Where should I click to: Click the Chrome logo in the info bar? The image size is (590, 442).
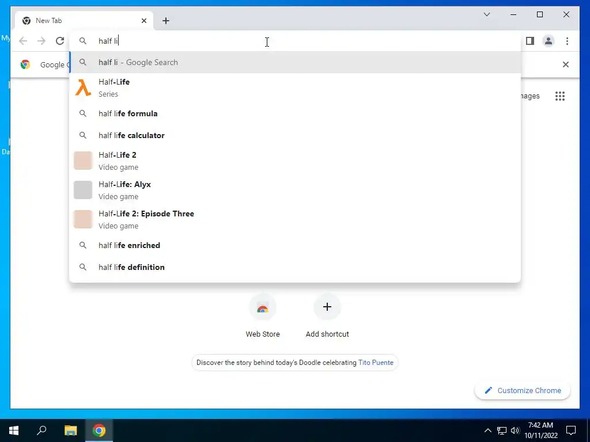click(25, 64)
